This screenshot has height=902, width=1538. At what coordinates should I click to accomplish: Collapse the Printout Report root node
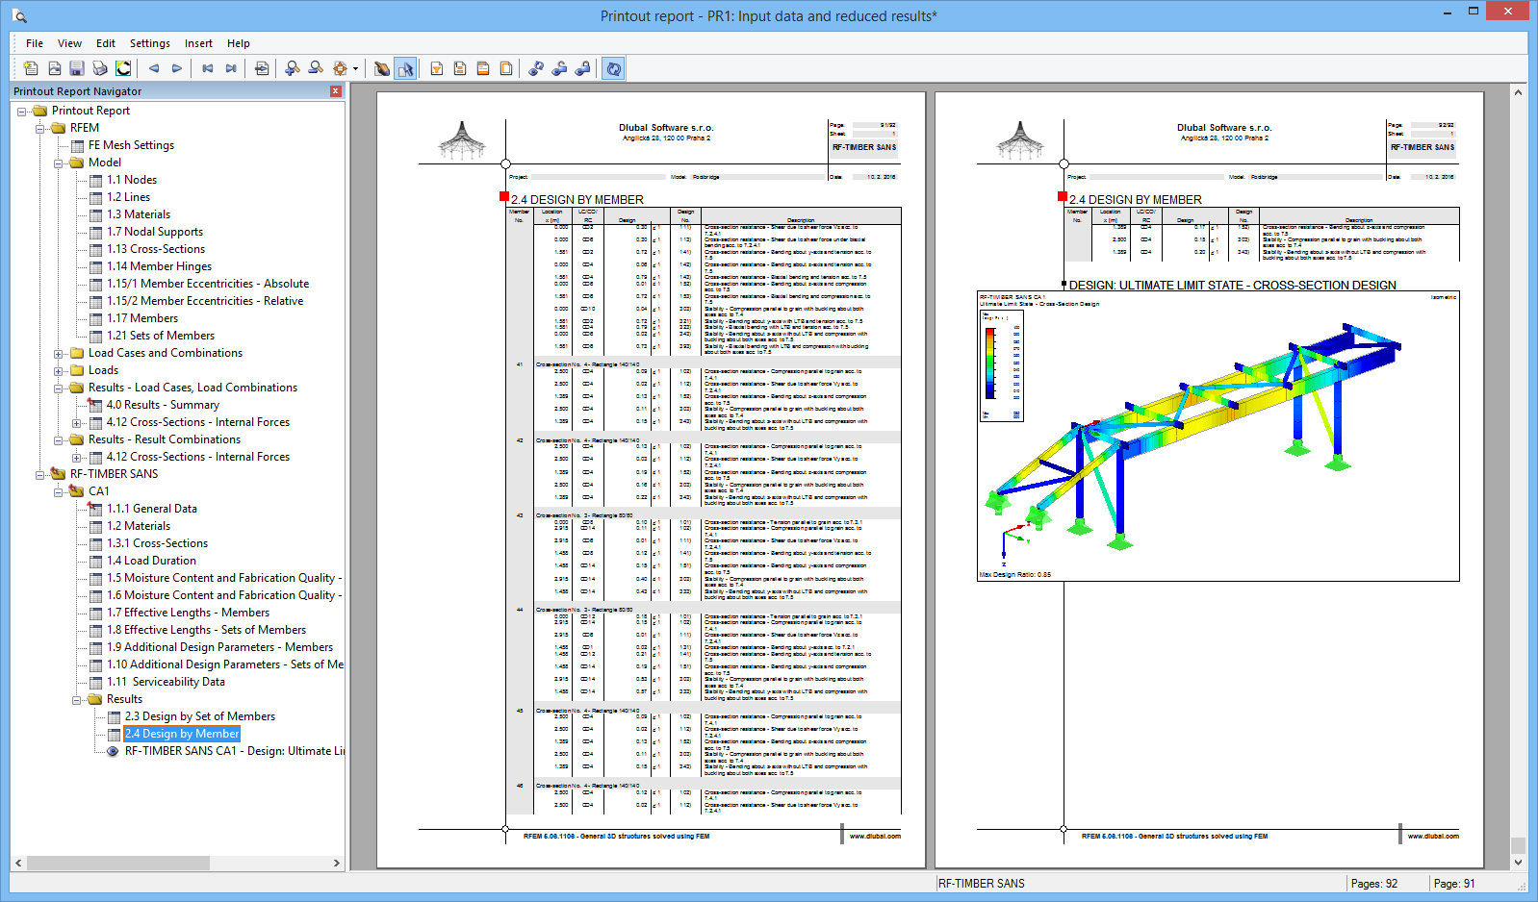[22, 111]
